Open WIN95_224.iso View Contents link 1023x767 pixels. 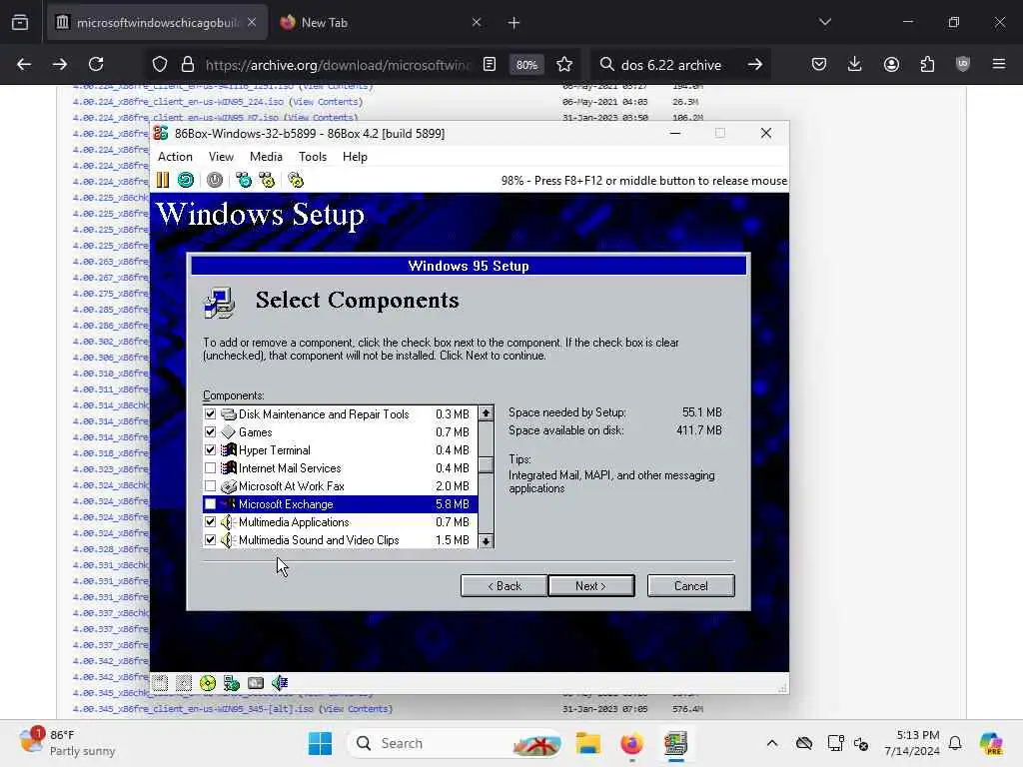[326, 102]
